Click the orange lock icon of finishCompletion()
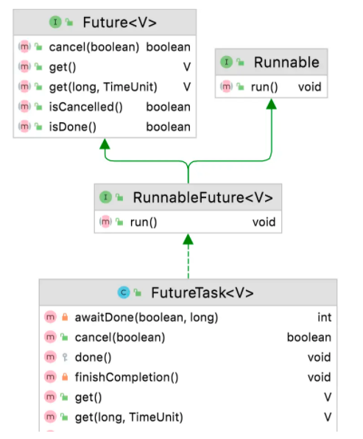The image size is (363, 439). 65,377
